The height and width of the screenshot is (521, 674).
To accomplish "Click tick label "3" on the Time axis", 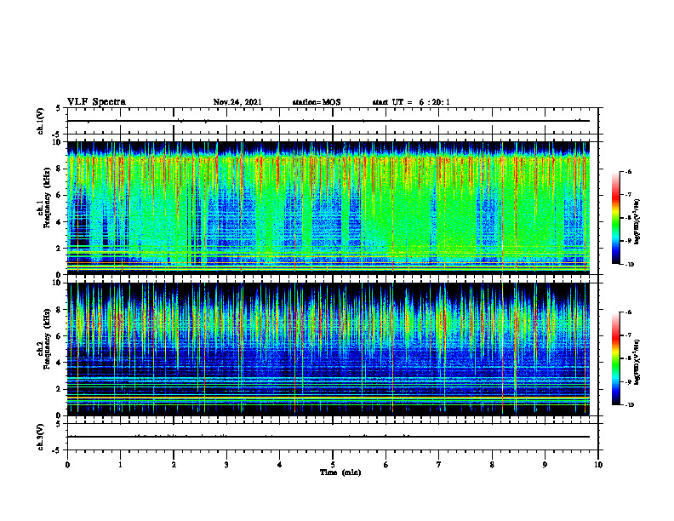I will pos(226,465).
